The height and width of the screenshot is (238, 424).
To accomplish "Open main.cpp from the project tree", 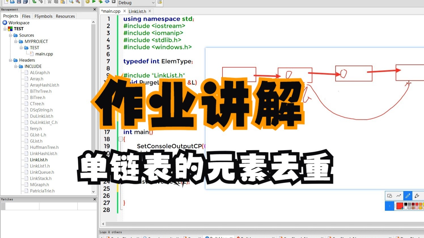I will point(44,54).
